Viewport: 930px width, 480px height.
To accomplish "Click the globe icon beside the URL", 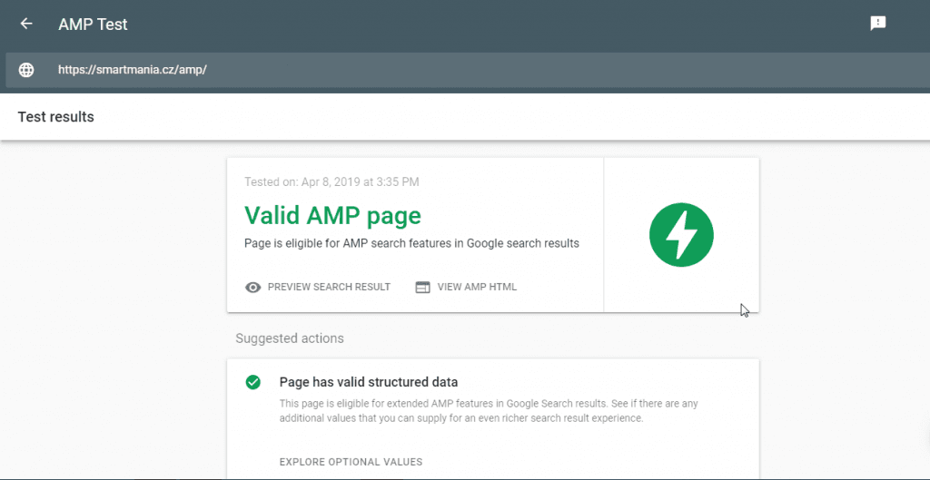I will point(26,70).
